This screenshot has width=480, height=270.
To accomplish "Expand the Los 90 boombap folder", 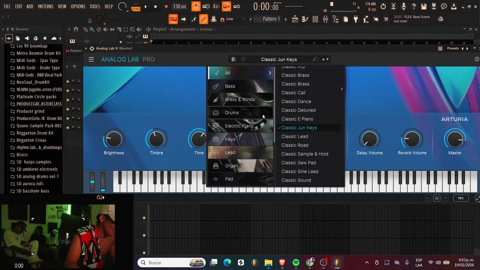I will 32,46.
